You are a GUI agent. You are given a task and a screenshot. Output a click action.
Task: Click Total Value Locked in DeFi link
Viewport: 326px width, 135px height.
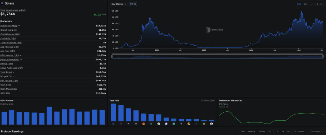click(x=13, y=10)
